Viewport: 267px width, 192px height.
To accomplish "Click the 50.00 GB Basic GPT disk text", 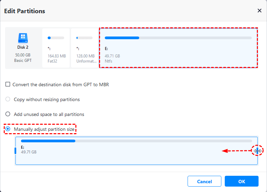I will 23,57.
